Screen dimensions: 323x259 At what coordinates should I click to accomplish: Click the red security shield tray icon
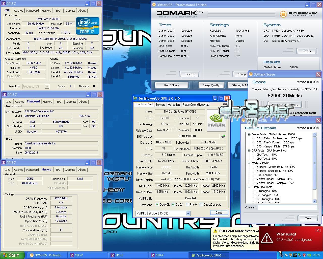click(x=304, y=255)
